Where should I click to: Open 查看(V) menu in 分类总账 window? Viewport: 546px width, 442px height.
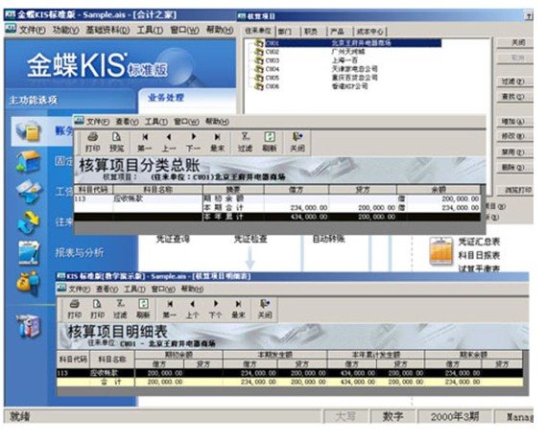[127, 122]
